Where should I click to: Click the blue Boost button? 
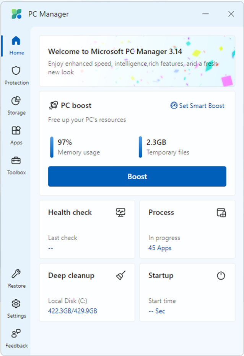pos(137,176)
